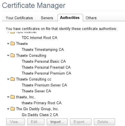Select Thawte Personal Basic CA
This screenshot has height=126, width=125.
[44, 61]
